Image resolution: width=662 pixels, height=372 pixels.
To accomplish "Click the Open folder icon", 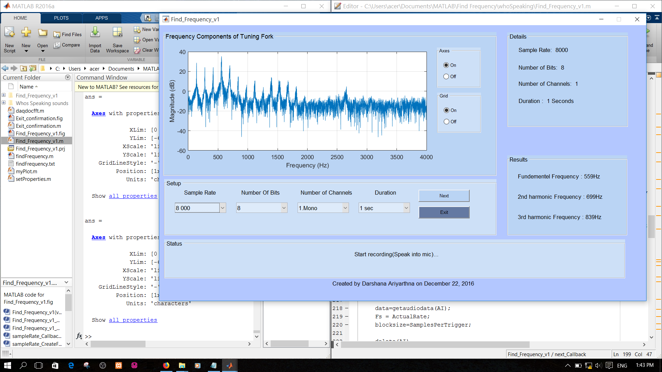I will coord(42,33).
